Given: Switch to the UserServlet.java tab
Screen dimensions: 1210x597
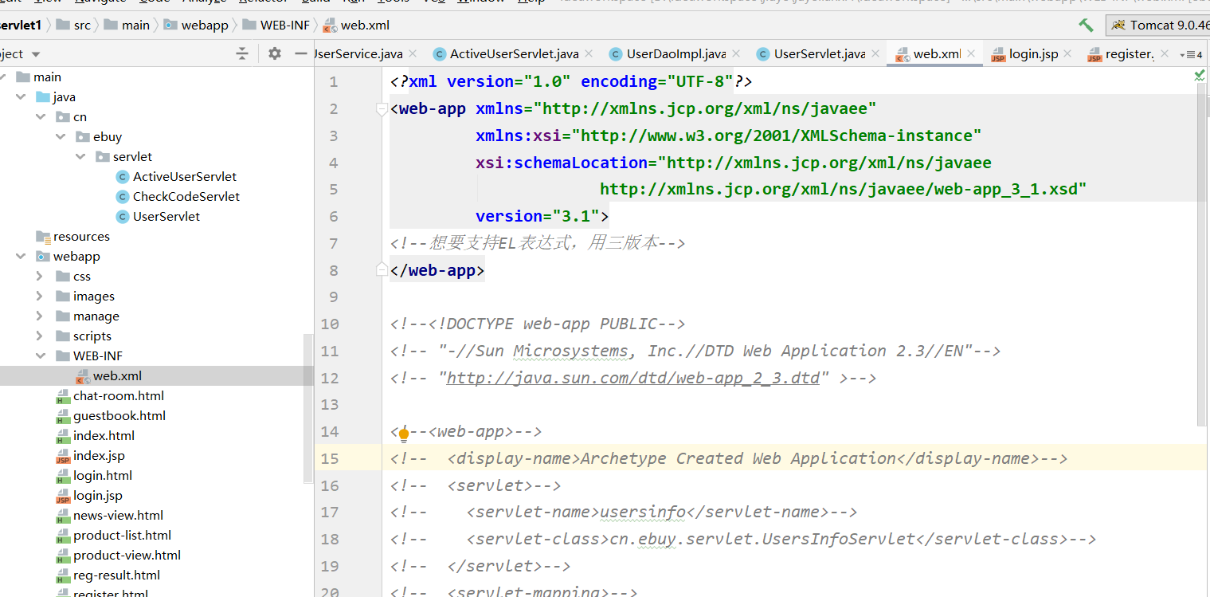Looking at the screenshot, I should (820, 54).
